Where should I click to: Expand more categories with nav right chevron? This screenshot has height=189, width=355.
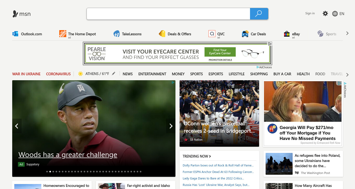click(347, 75)
